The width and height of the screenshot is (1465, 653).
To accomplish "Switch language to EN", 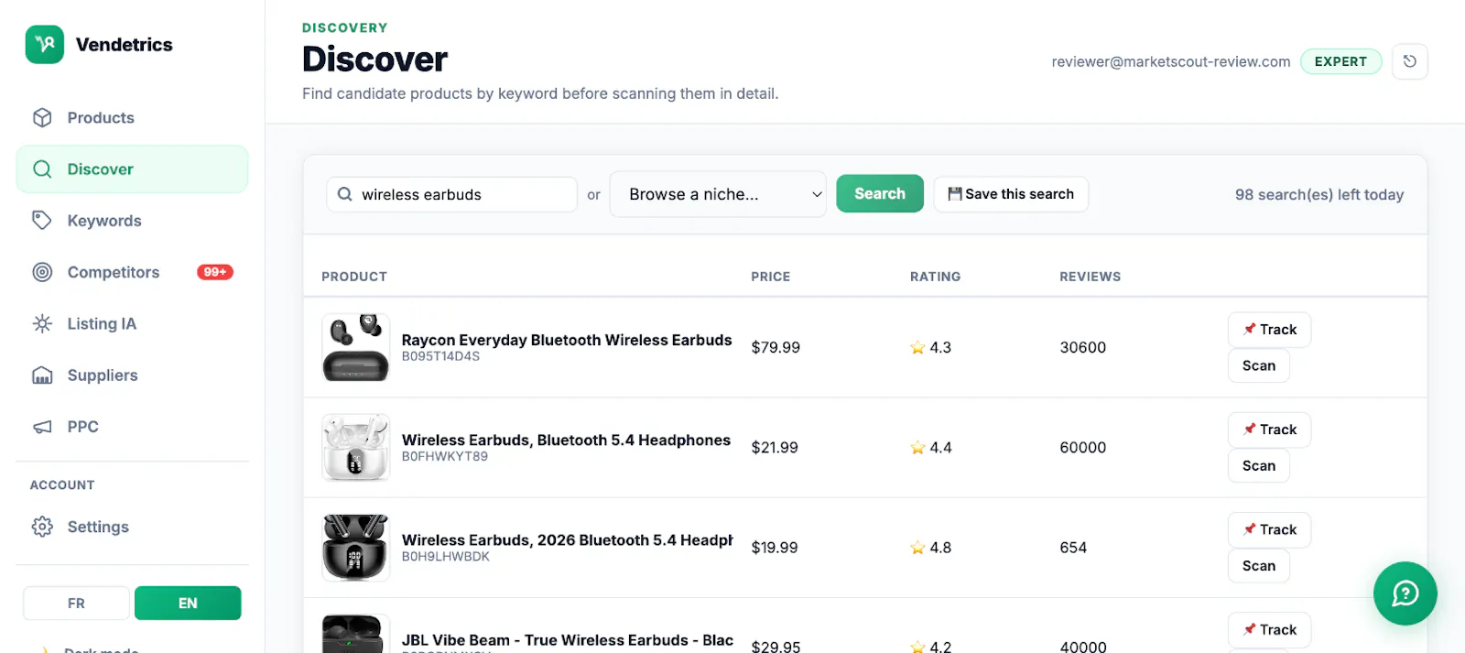I will 188,604.
